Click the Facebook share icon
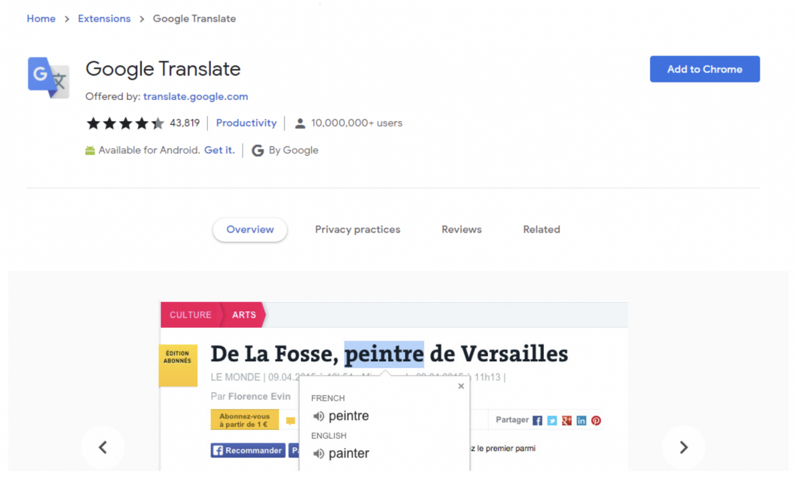 537,420
